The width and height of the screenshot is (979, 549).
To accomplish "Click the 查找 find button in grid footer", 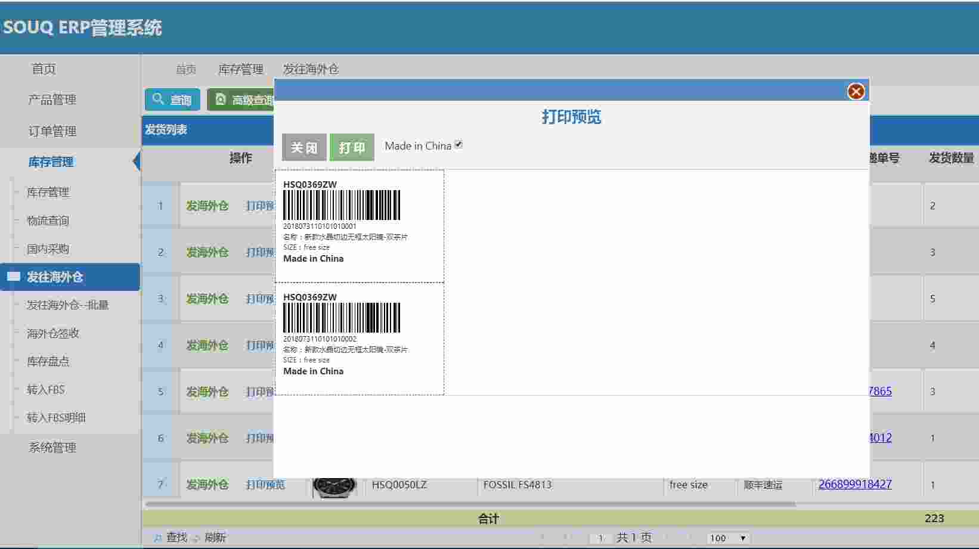I will pyautogui.click(x=171, y=538).
